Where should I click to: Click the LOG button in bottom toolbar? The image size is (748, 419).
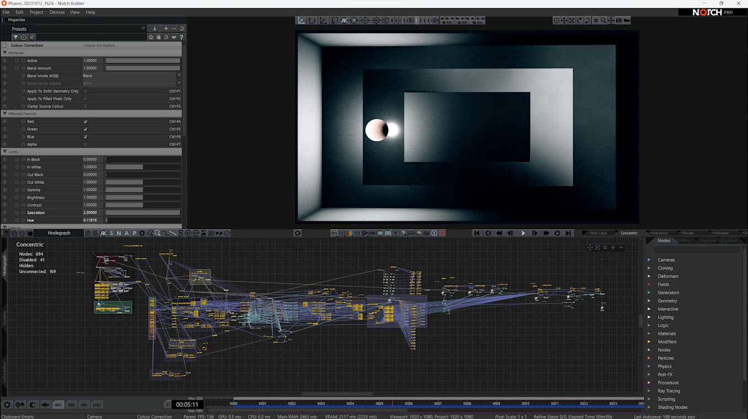pyautogui.click(x=97, y=405)
